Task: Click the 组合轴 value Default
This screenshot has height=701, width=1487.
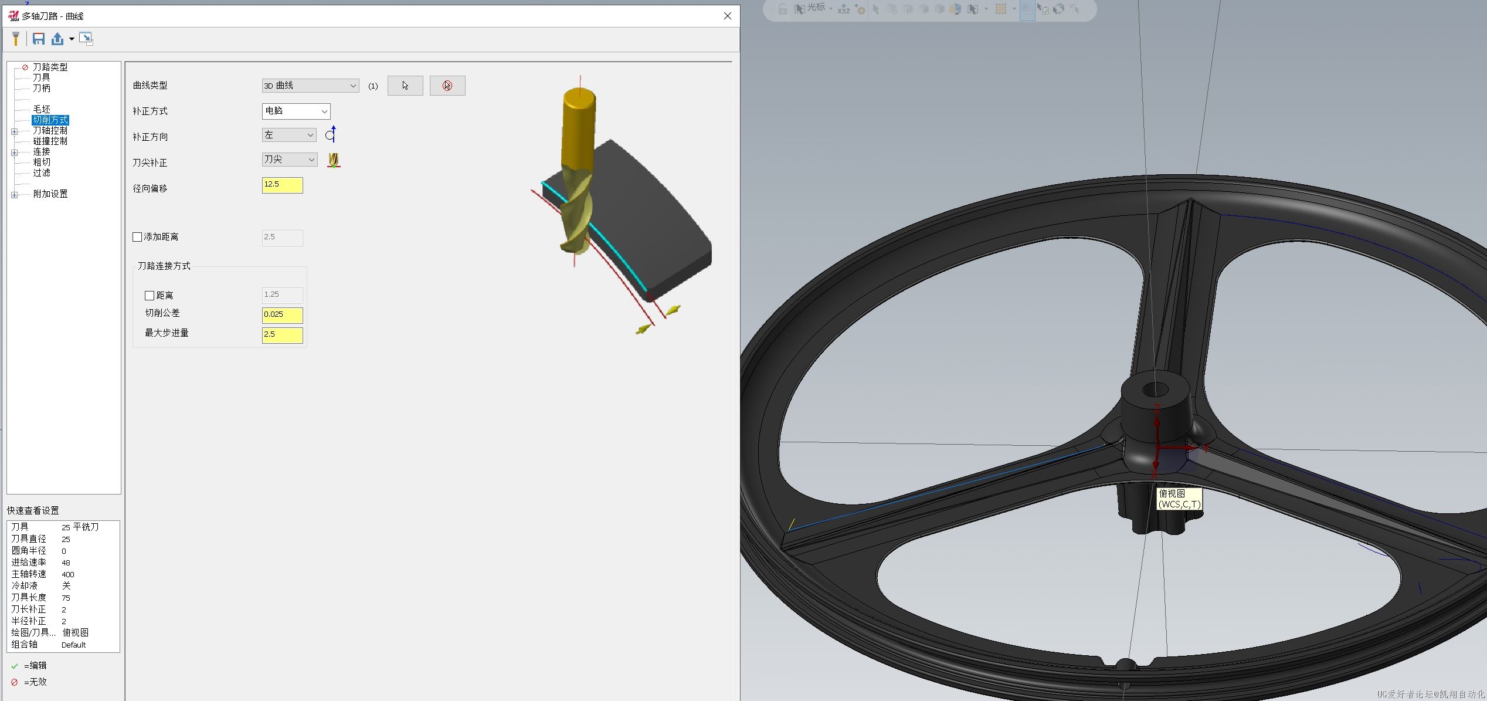Action: tap(74, 645)
